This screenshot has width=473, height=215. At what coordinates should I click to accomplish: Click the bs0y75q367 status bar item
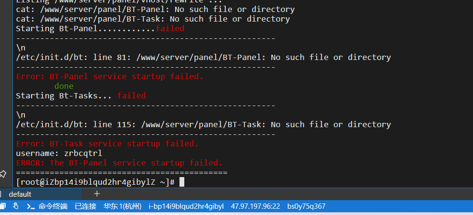click(x=306, y=206)
